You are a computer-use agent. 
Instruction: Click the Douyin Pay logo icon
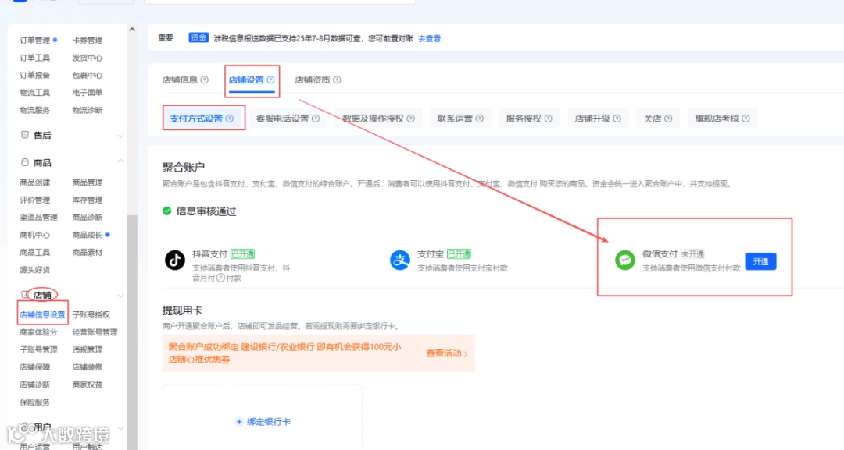click(x=175, y=260)
